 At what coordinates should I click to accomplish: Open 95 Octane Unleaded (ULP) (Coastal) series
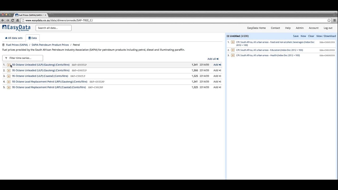click(40, 76)
